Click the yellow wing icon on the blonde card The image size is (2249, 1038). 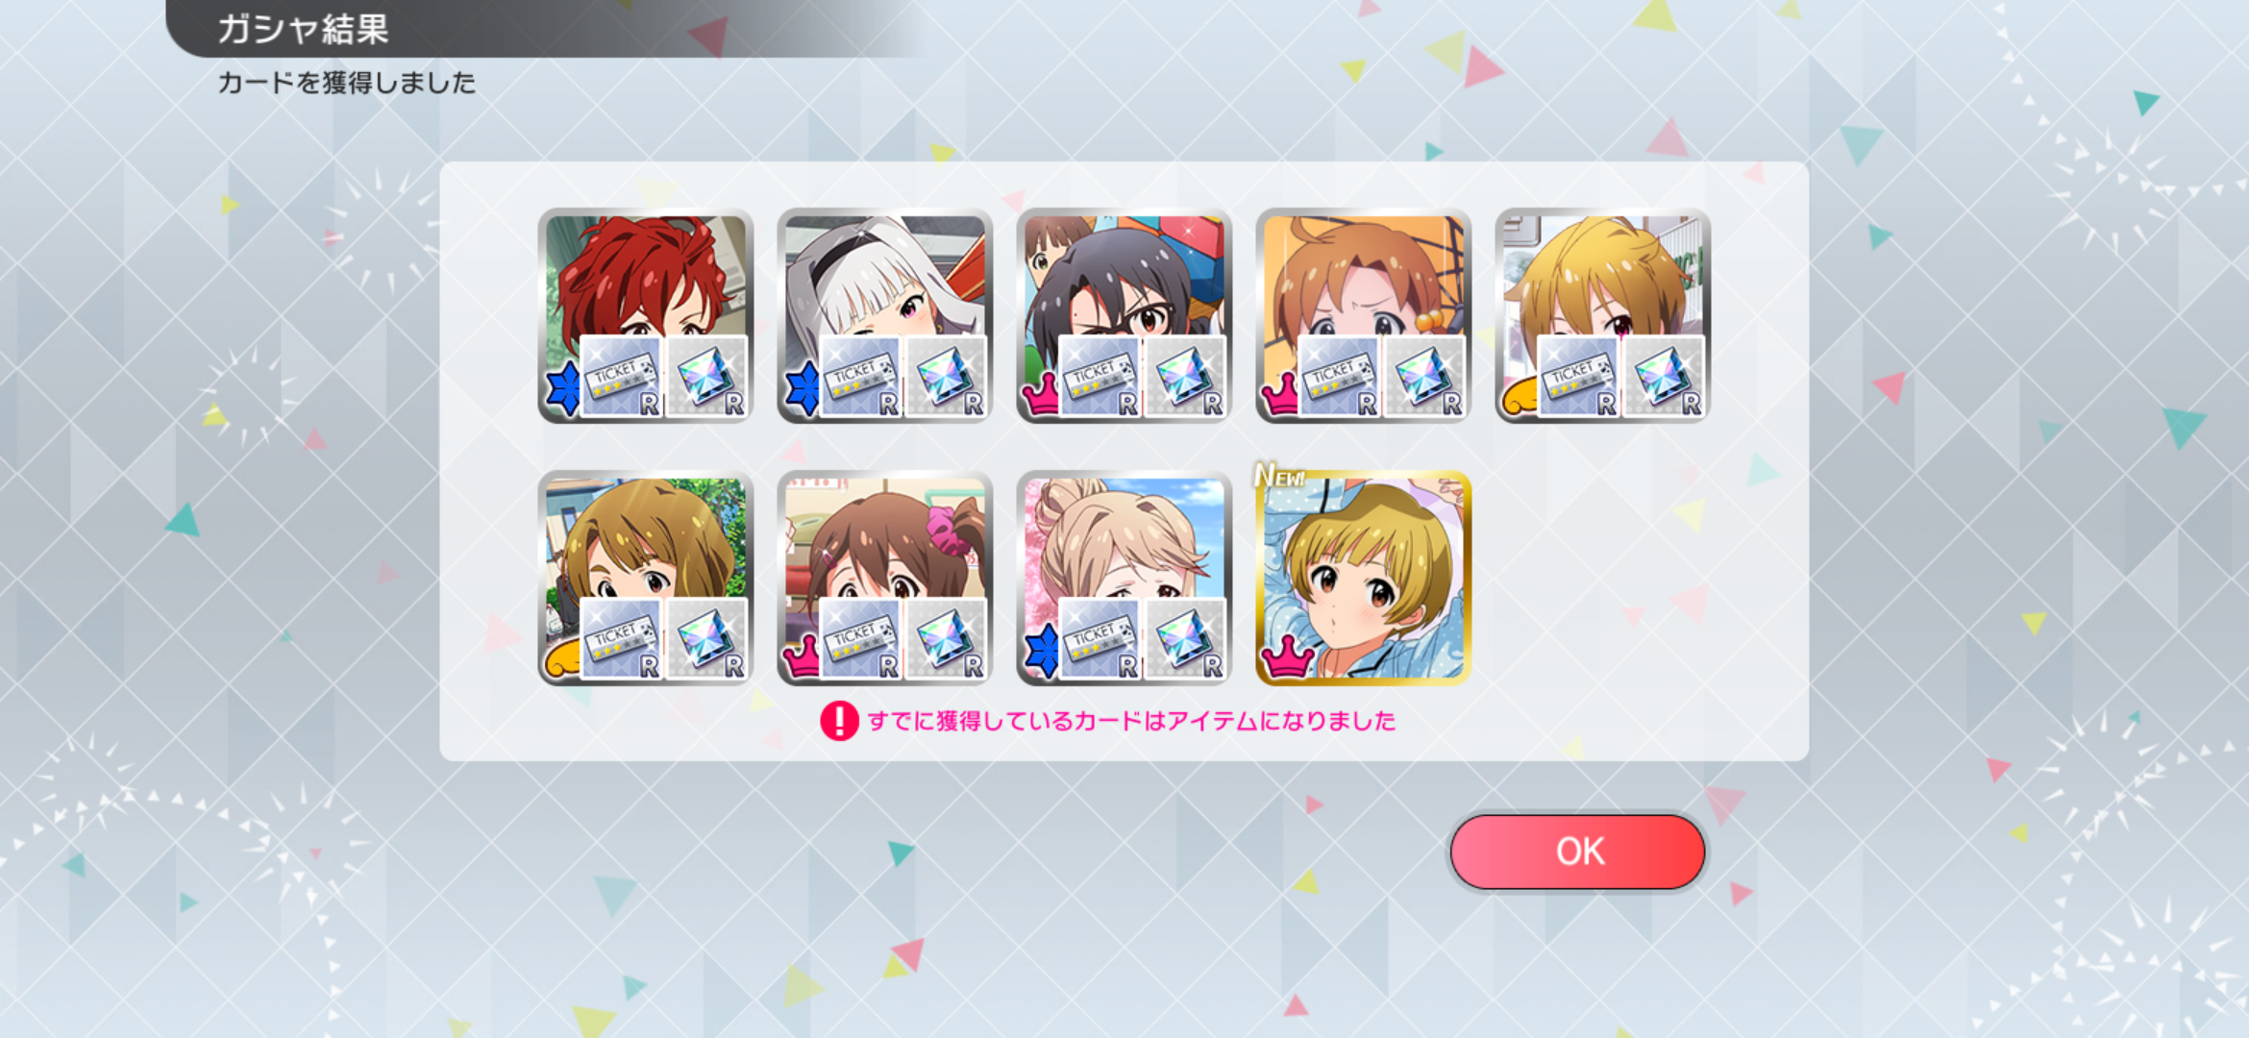[x=1519, y=398]
